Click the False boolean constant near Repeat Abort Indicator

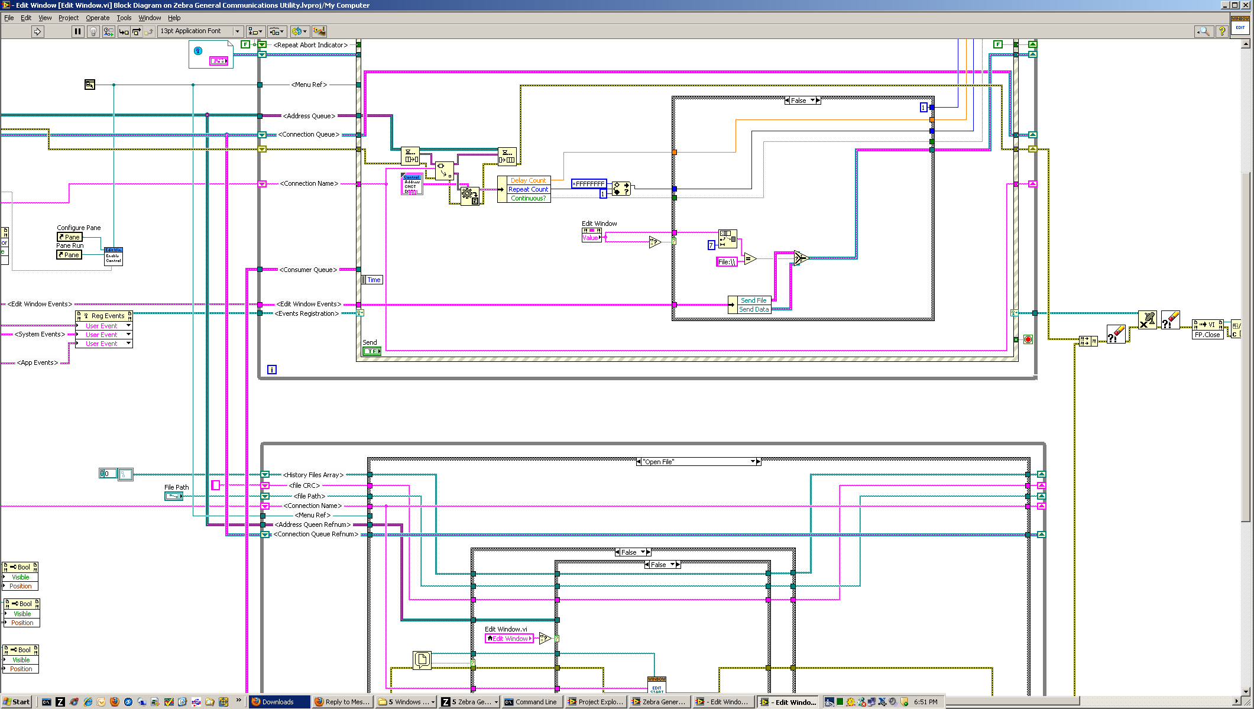pyautogui.click(x=245, y=44)
